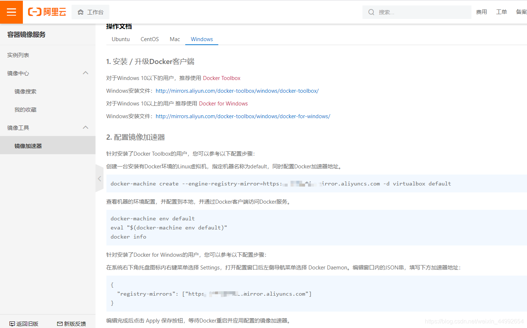
Task: Click the 镜像工具 sidebar heading
Action: (18, 128)
